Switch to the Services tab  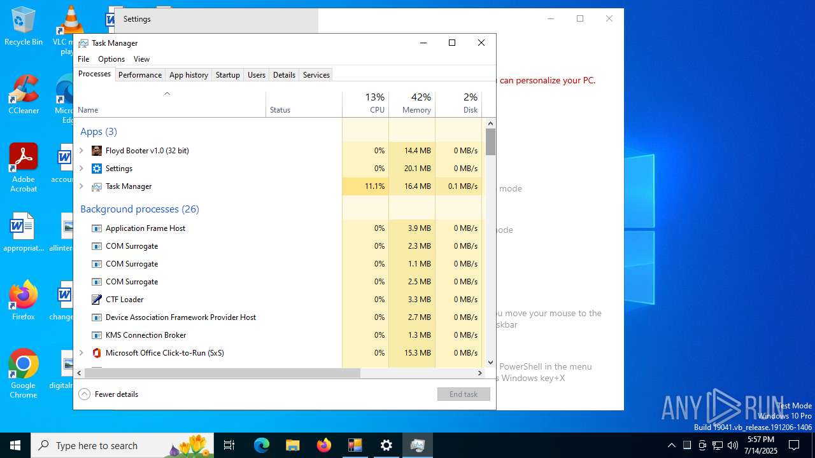tap(316, 75)
